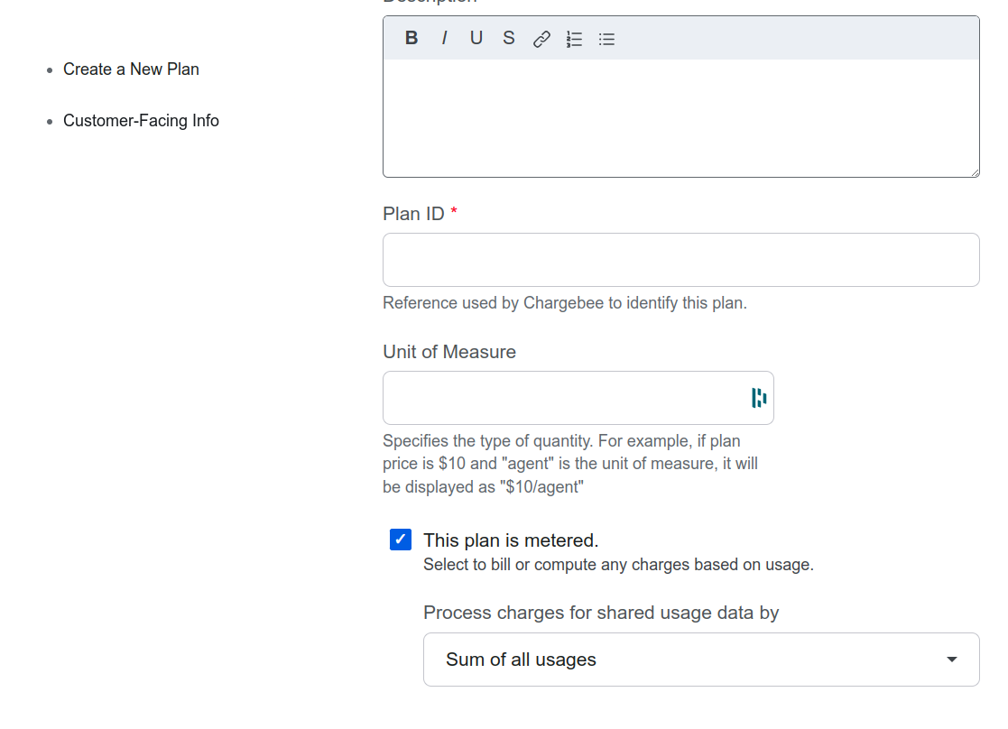1008x729 pixels.
Task: Start a bulleted list in description
Action: (606, 39)
